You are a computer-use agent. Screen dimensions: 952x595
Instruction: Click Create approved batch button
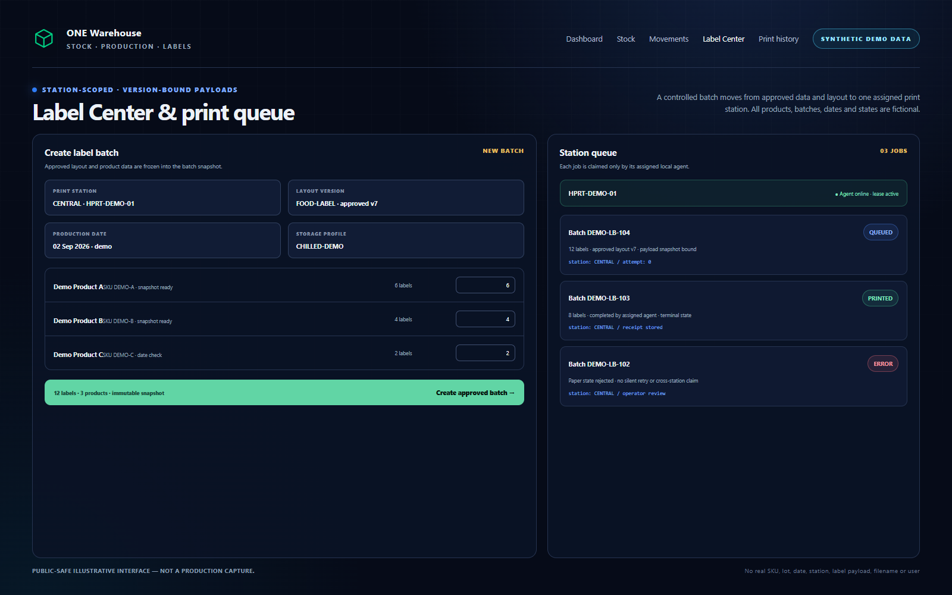point(284,393)
